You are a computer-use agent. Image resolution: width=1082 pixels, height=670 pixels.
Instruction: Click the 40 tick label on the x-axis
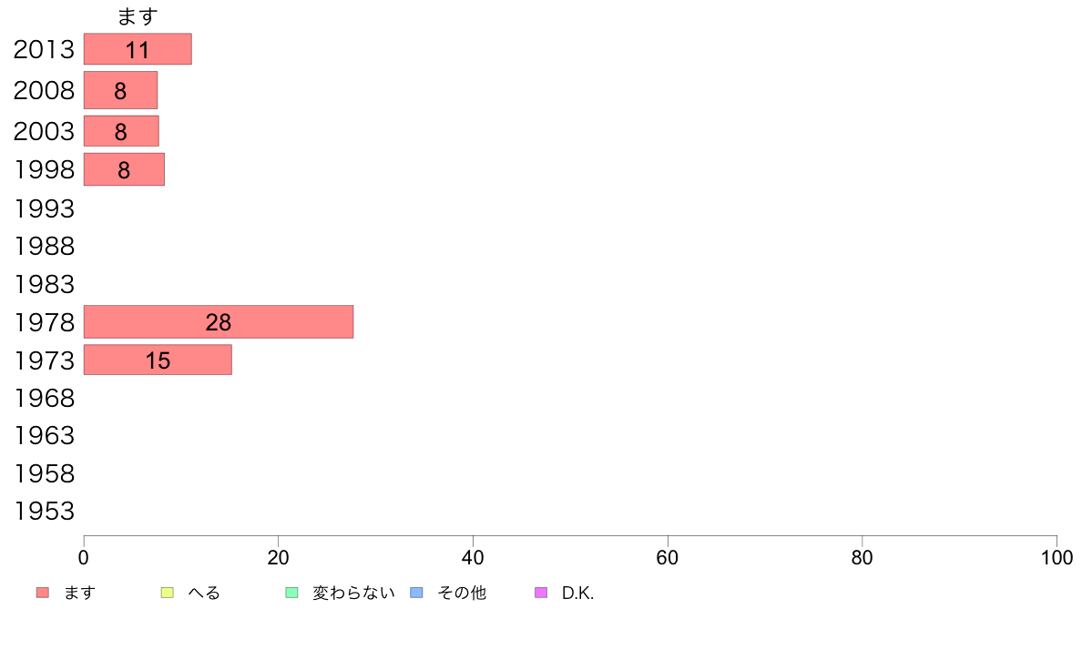coord(473,557)
